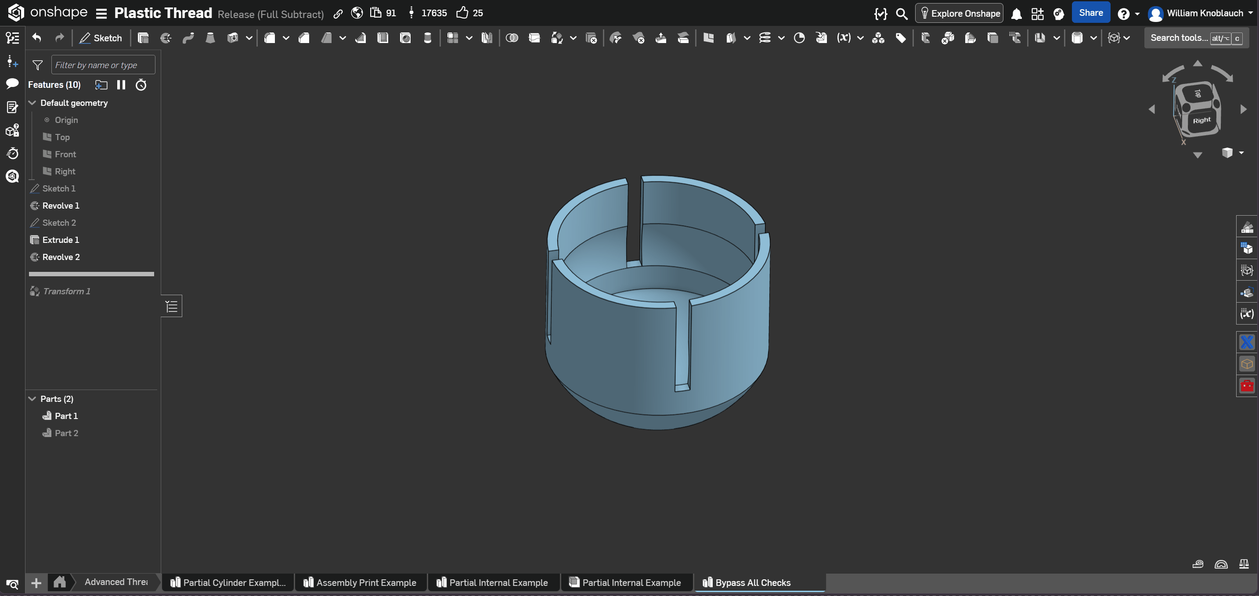The width and height of the screenshot is (1259, 596).
Task: Click the Filter by name or type field
Action: click(x=103, y=65)
